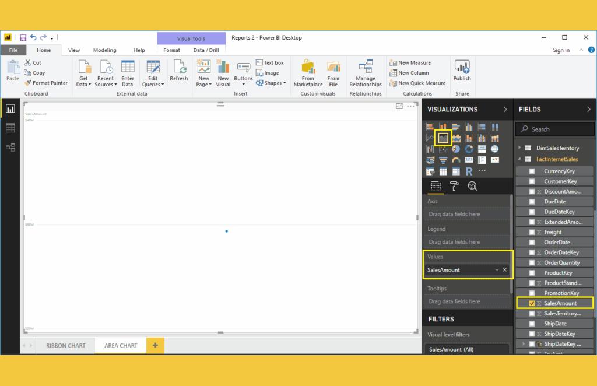
Task: Open Relationships view in left sidebar
Action: (x=10, y=148)
